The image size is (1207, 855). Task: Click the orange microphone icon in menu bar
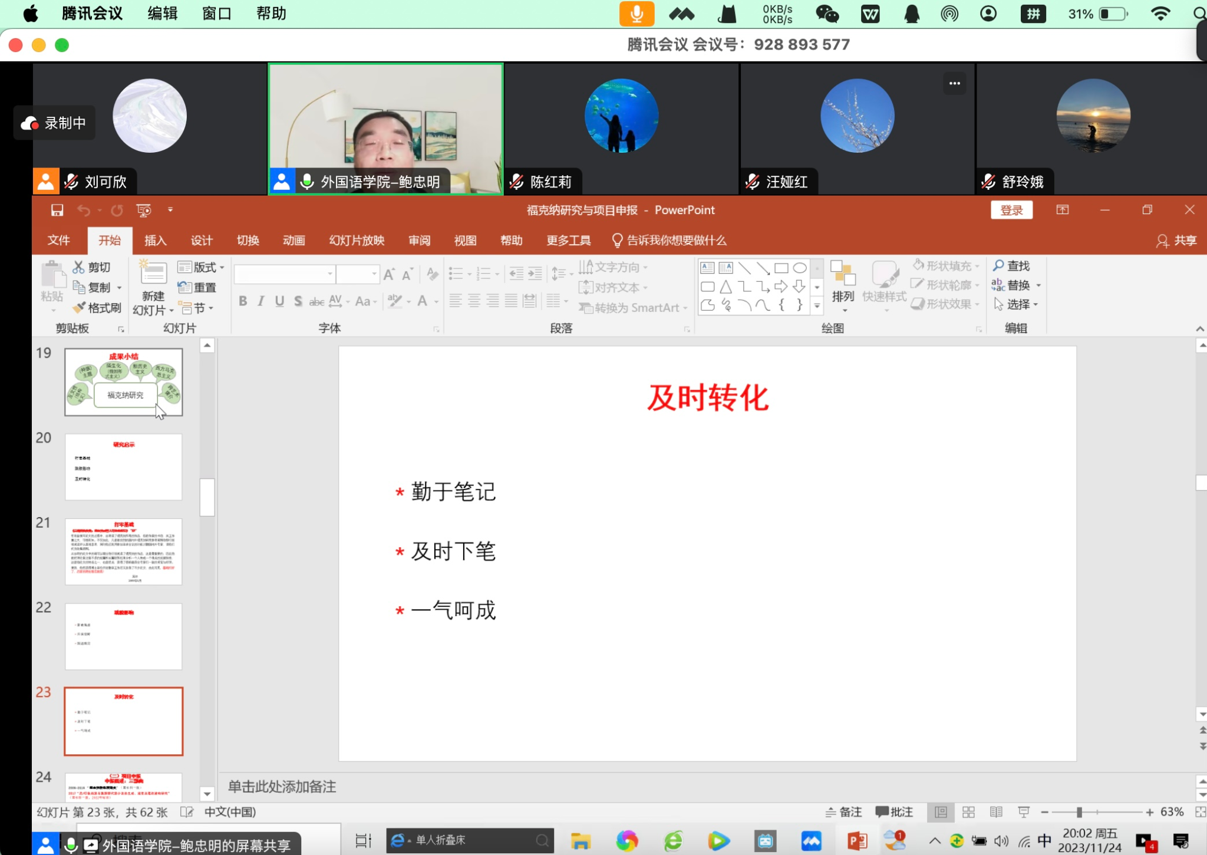tap(637, 14)
